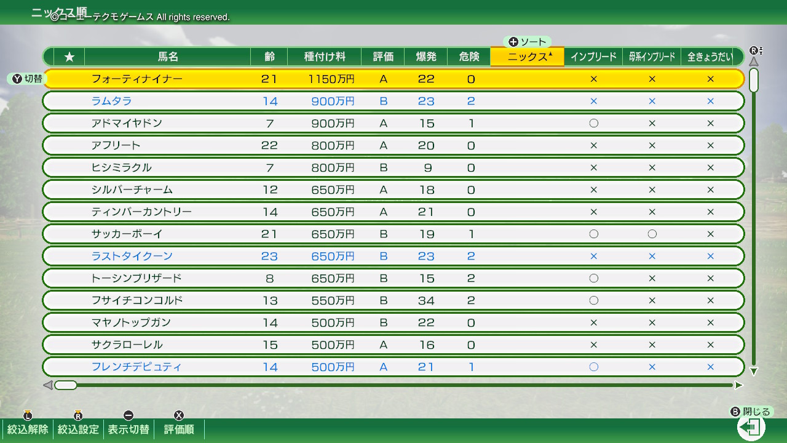
Task: Click the right arrow of horizontal scrollbar
Action: (x=738, y=386)
